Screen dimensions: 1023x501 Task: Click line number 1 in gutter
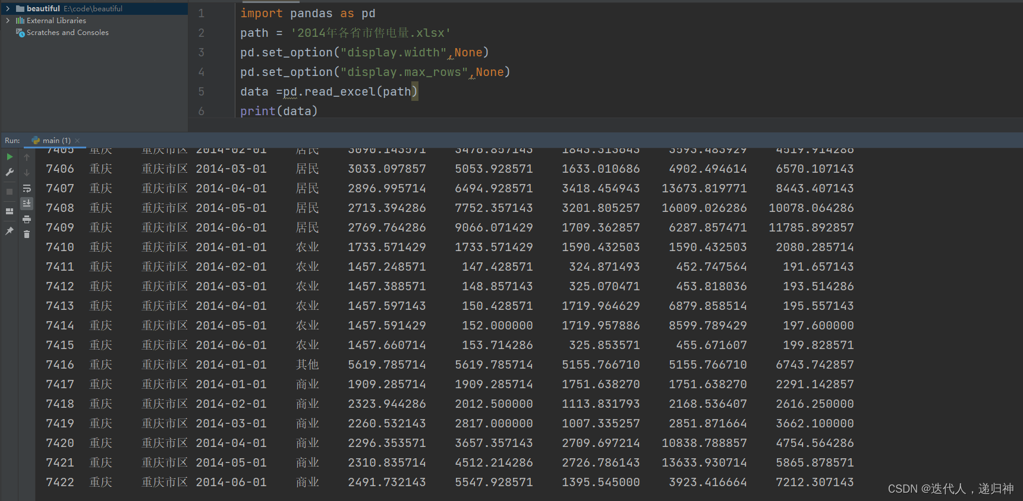(201, 13)
